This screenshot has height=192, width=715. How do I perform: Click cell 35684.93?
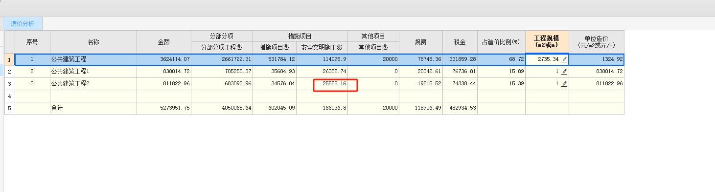275,72
